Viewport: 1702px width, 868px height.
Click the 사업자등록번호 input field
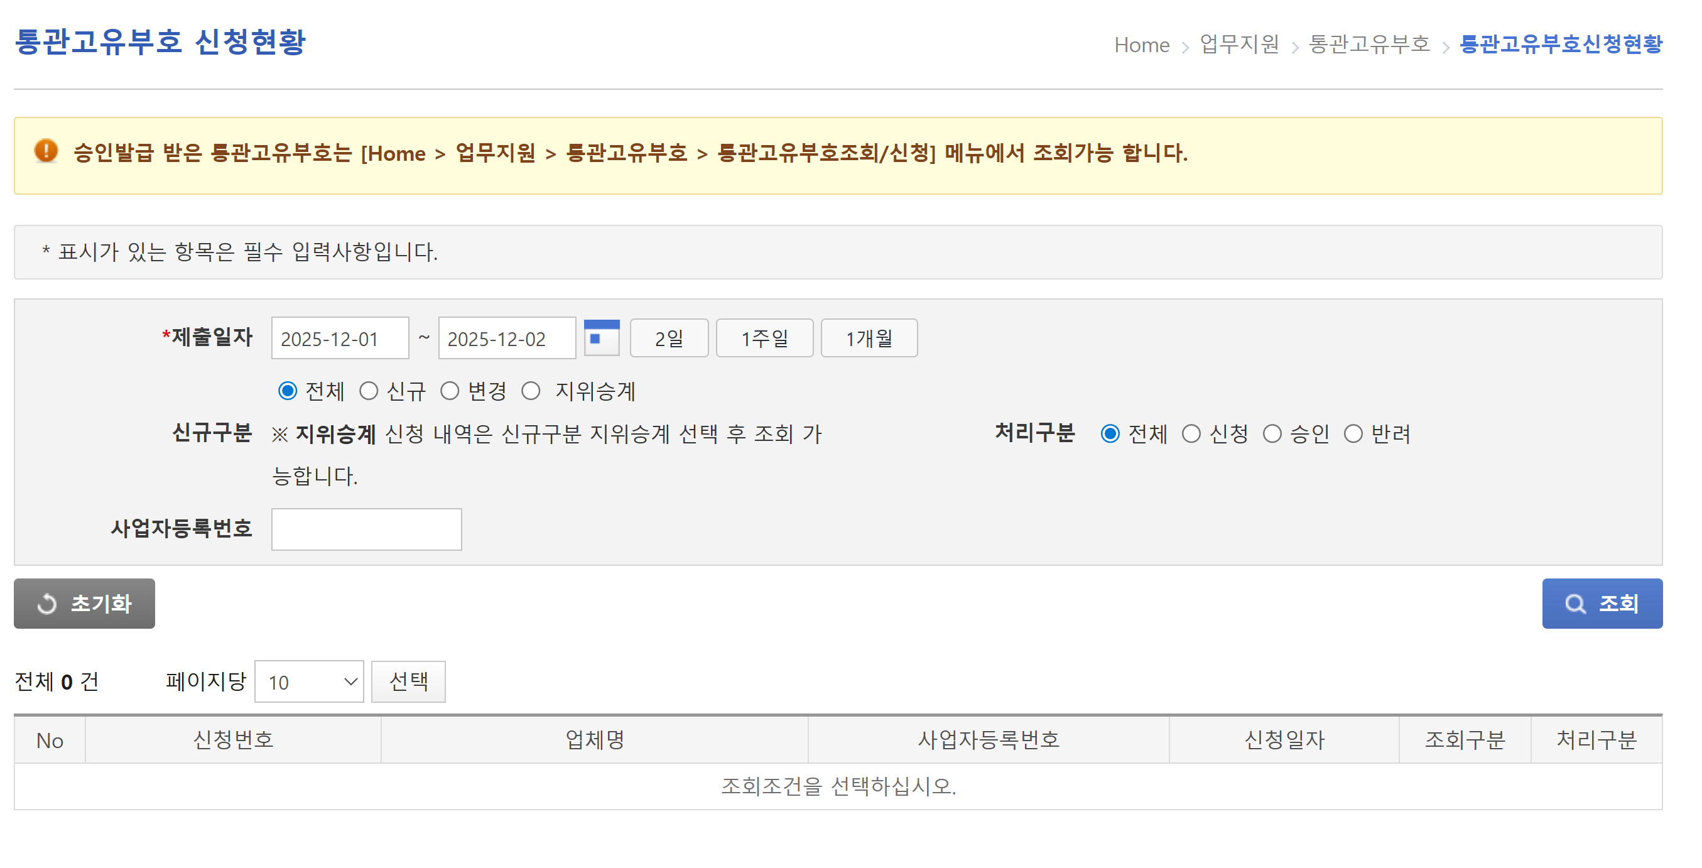point(366,529)
